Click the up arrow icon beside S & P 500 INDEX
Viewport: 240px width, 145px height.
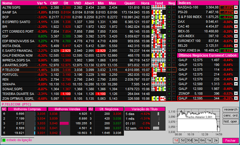[236, 17]
